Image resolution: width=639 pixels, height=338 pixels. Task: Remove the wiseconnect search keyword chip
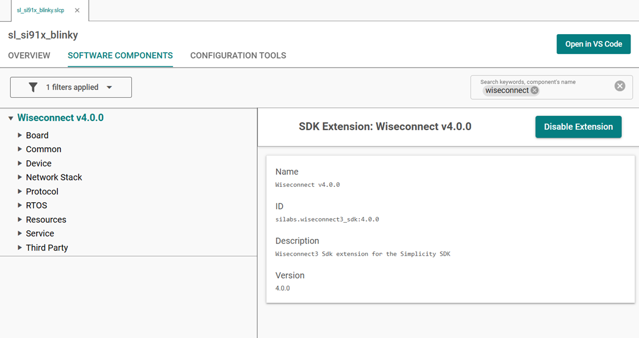(x=534, y=90)
